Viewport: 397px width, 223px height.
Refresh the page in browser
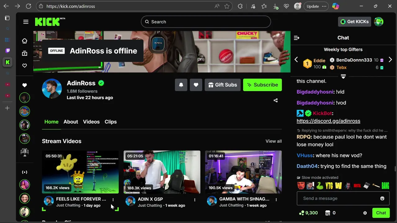click(29, 6)
